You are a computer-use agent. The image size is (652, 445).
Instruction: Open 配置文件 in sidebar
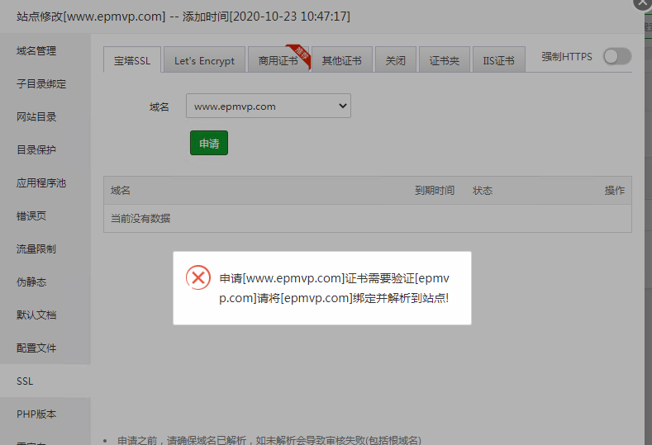tap(36, 348)
